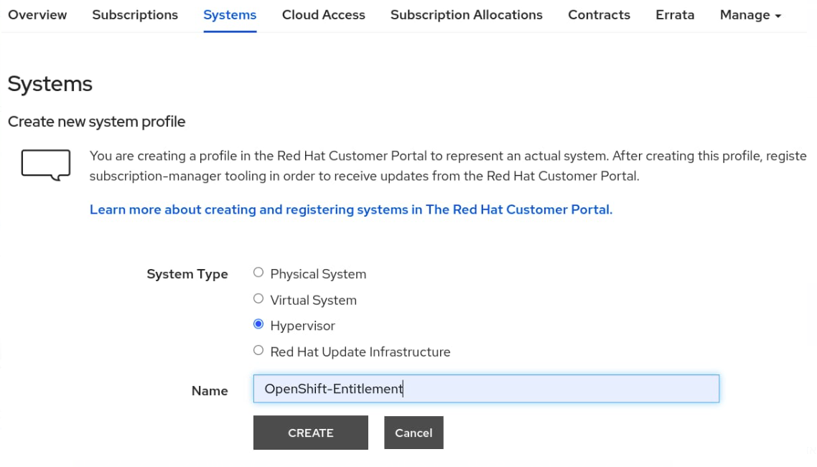The image size is (817, 467).
Task: Choose the Virtual System option
Action: coord(258,299)
